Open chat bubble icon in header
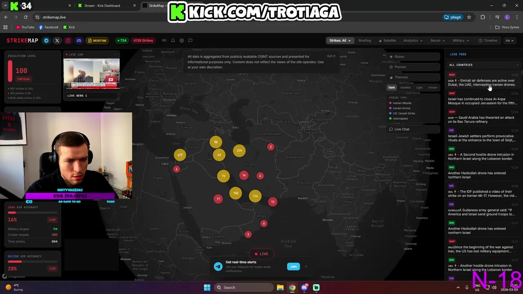The width and height of the screenshot is (523, 294). pyautogui.click(x=190, y=40)
